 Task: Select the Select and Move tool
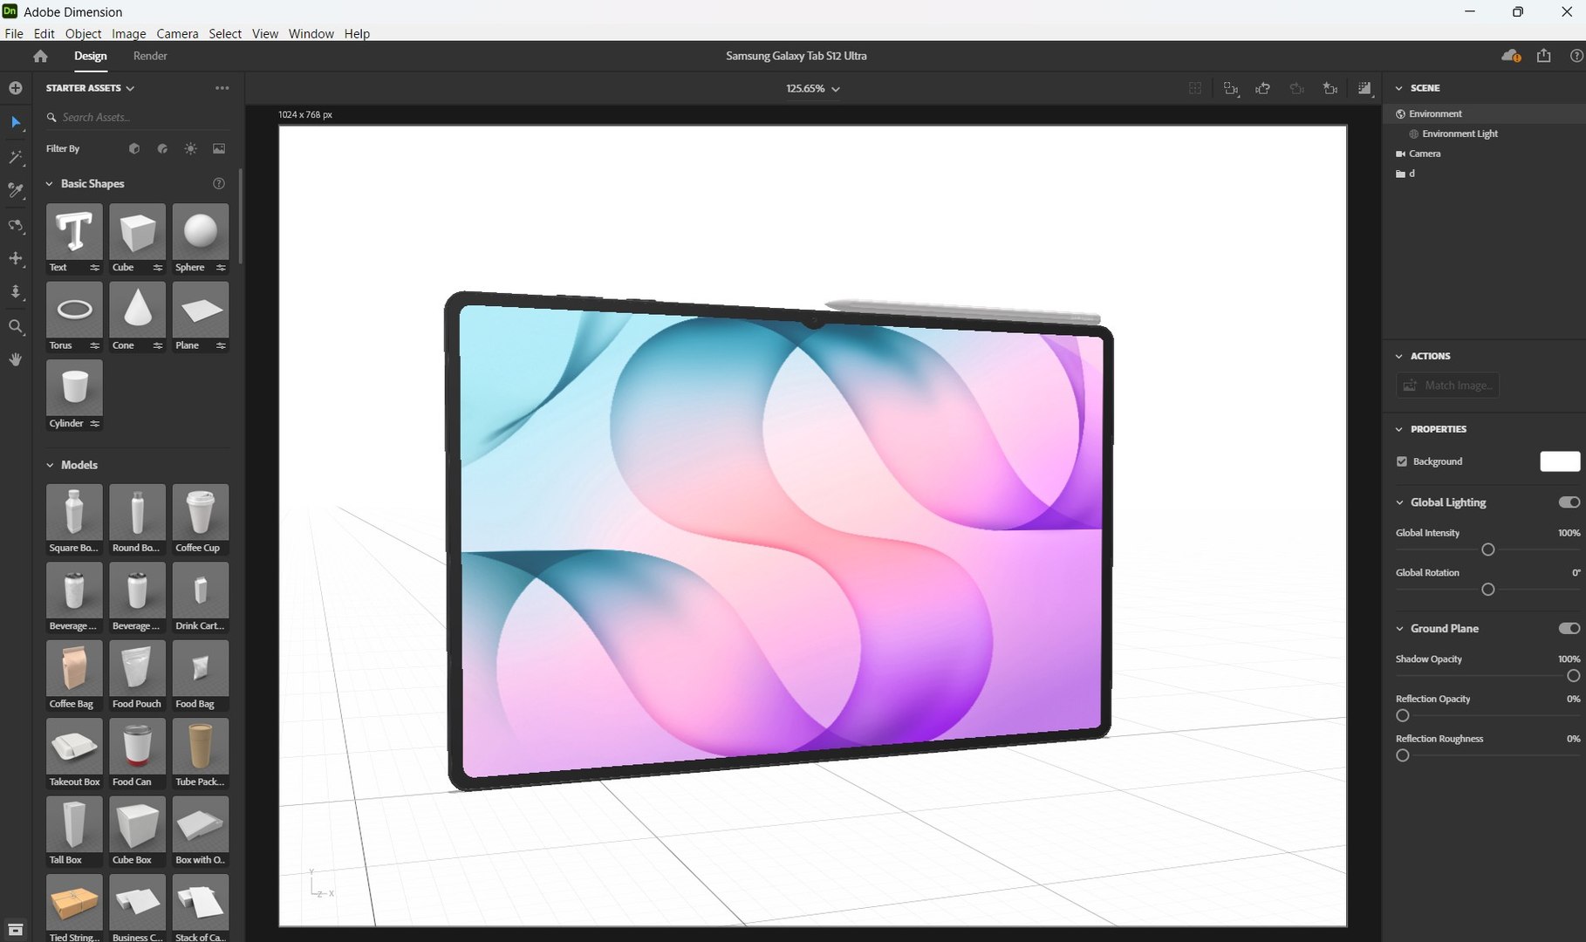click(16, 122)
